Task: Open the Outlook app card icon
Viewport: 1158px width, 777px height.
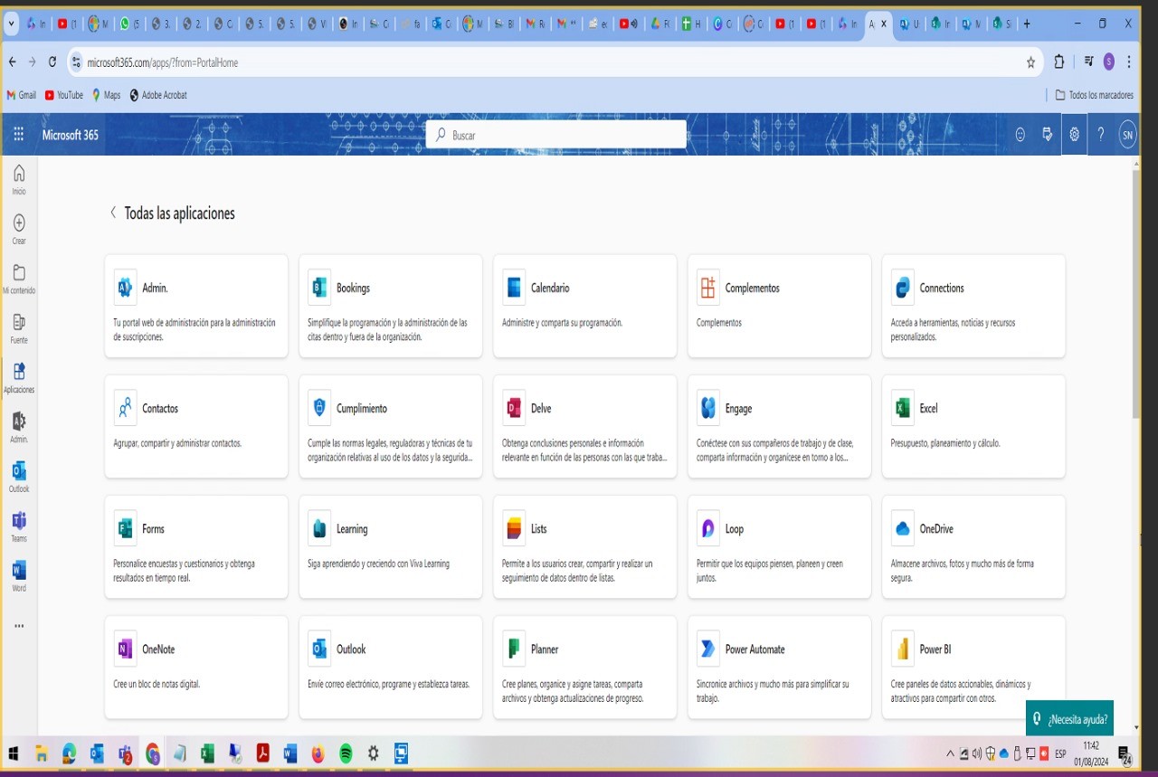Action: click(x=318, y=649)
